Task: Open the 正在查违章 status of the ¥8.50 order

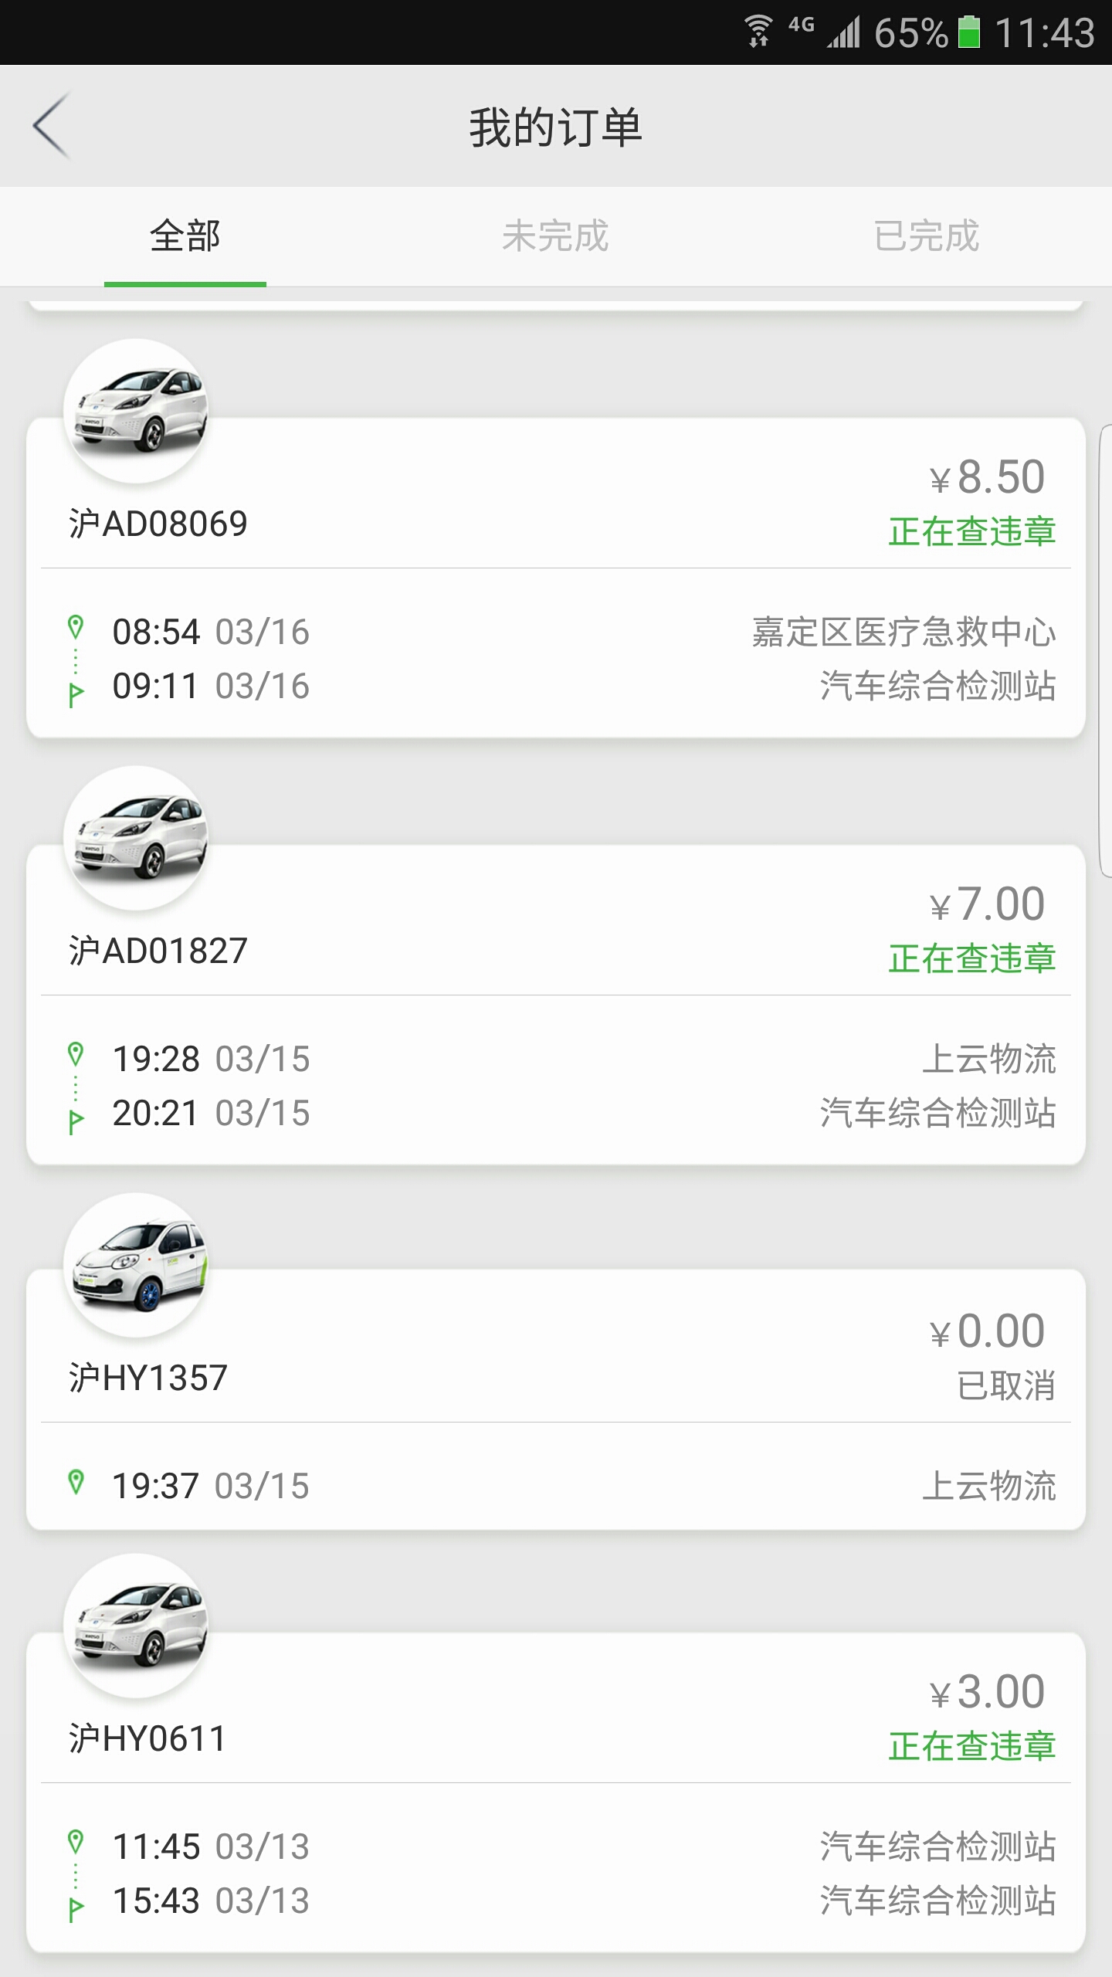Action: pos(971,532)
